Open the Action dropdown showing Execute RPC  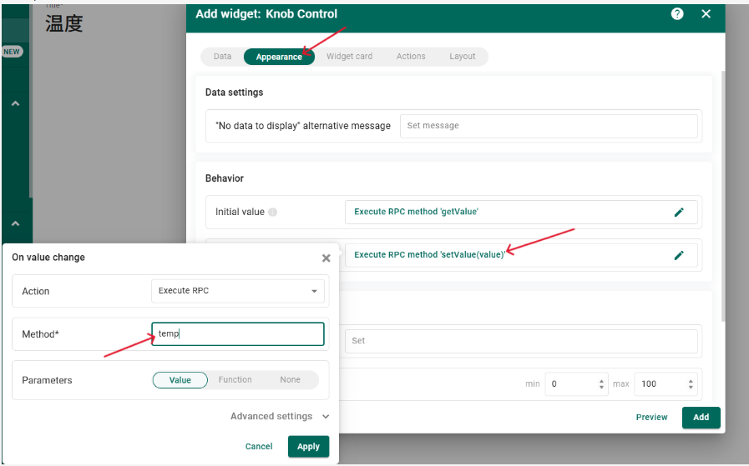[239, 291]
